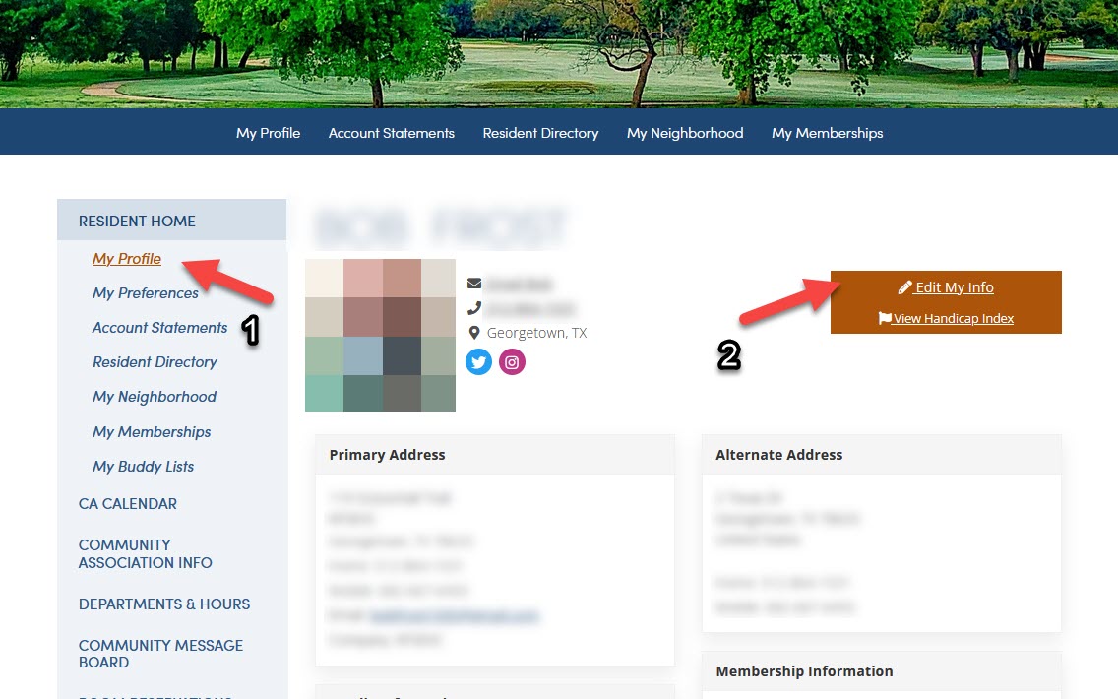Open CA CALENDAR section

coord(128,503)
